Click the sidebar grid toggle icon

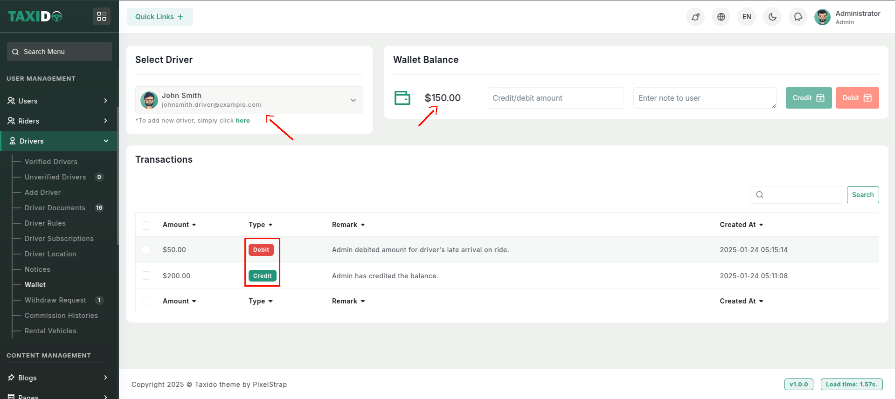pyautogui.click(x=102, y=17)
